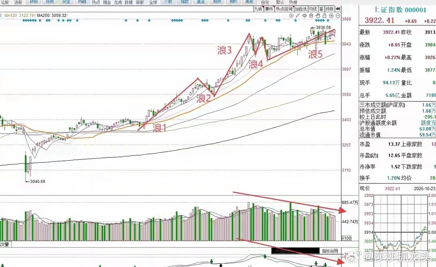Switch to the 美股 tab
436x267 pixels.
pos(249,2)
